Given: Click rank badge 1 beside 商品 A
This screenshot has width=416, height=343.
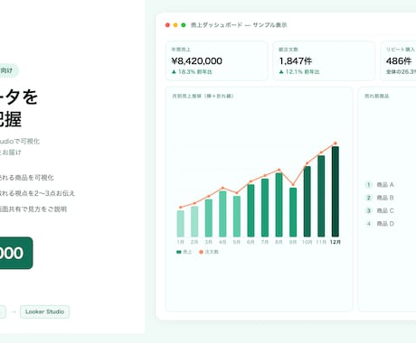Looking at the screenshot, I should [x=368, y=185].
